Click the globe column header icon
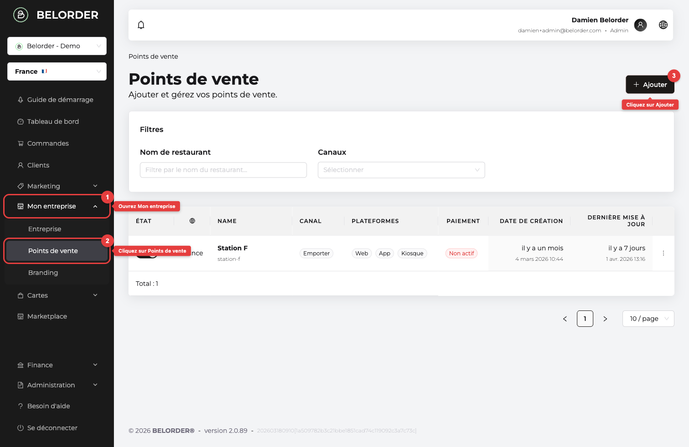689x447 pixels. coord(192,221)
